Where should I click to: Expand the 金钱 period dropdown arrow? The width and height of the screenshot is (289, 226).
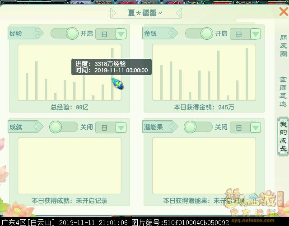[x=255, y=34]
